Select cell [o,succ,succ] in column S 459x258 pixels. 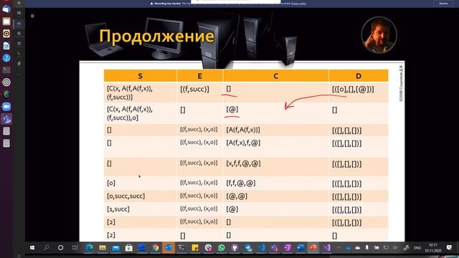click(126, 196)
